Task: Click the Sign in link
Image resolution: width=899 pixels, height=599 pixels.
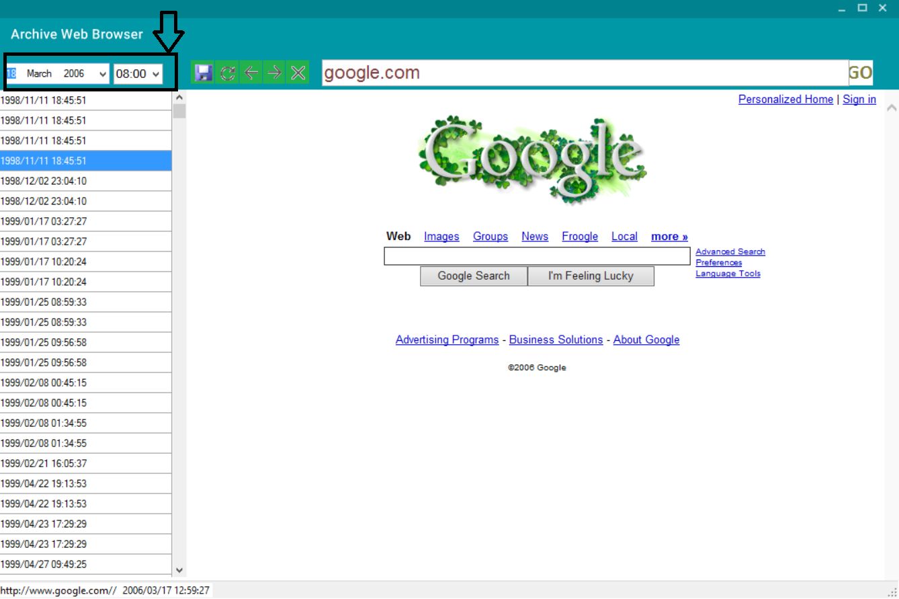Action: point(859,99)
